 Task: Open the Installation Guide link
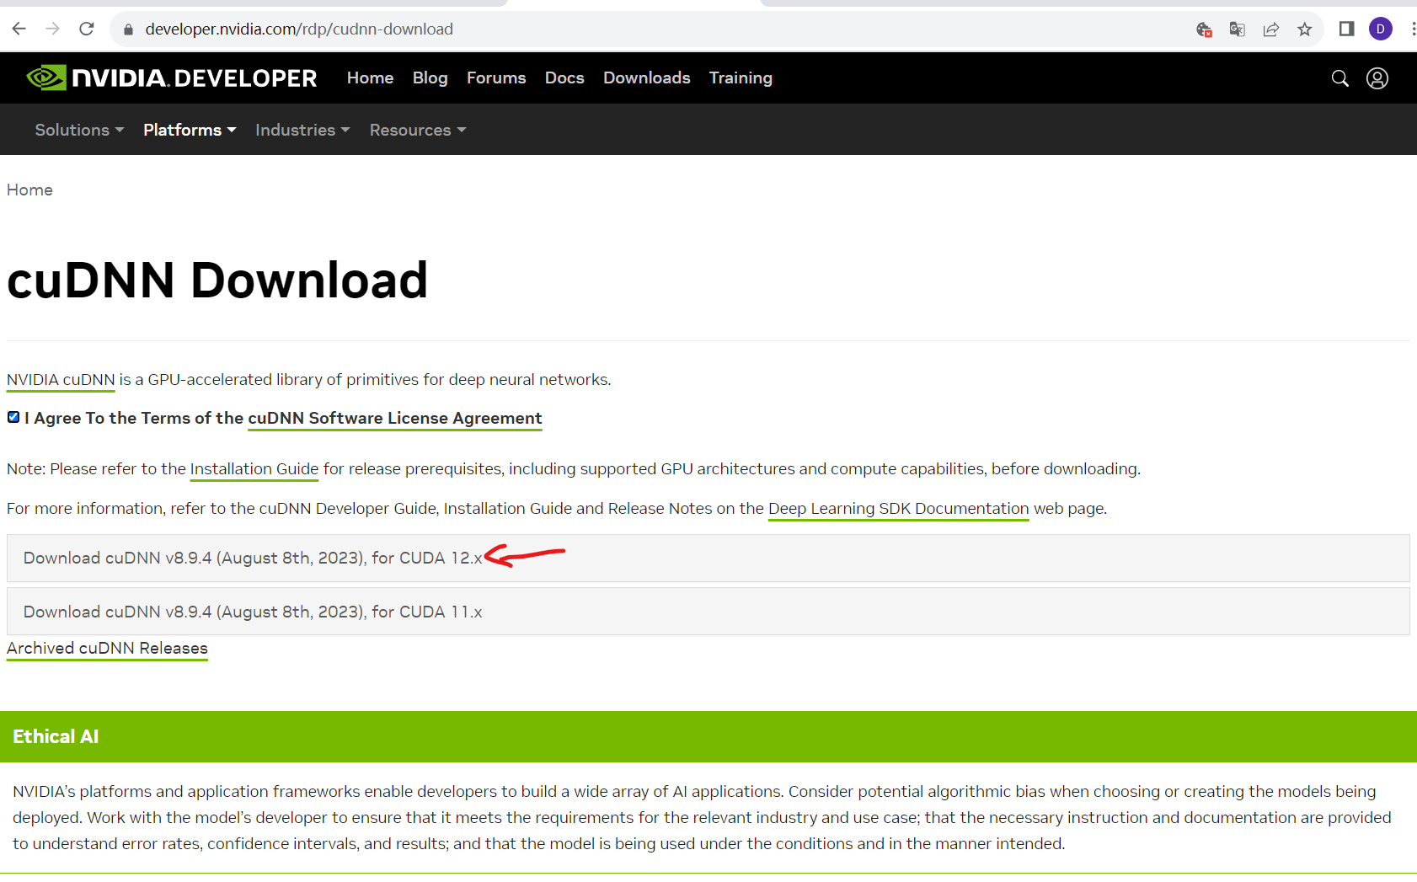click(254, 469)
